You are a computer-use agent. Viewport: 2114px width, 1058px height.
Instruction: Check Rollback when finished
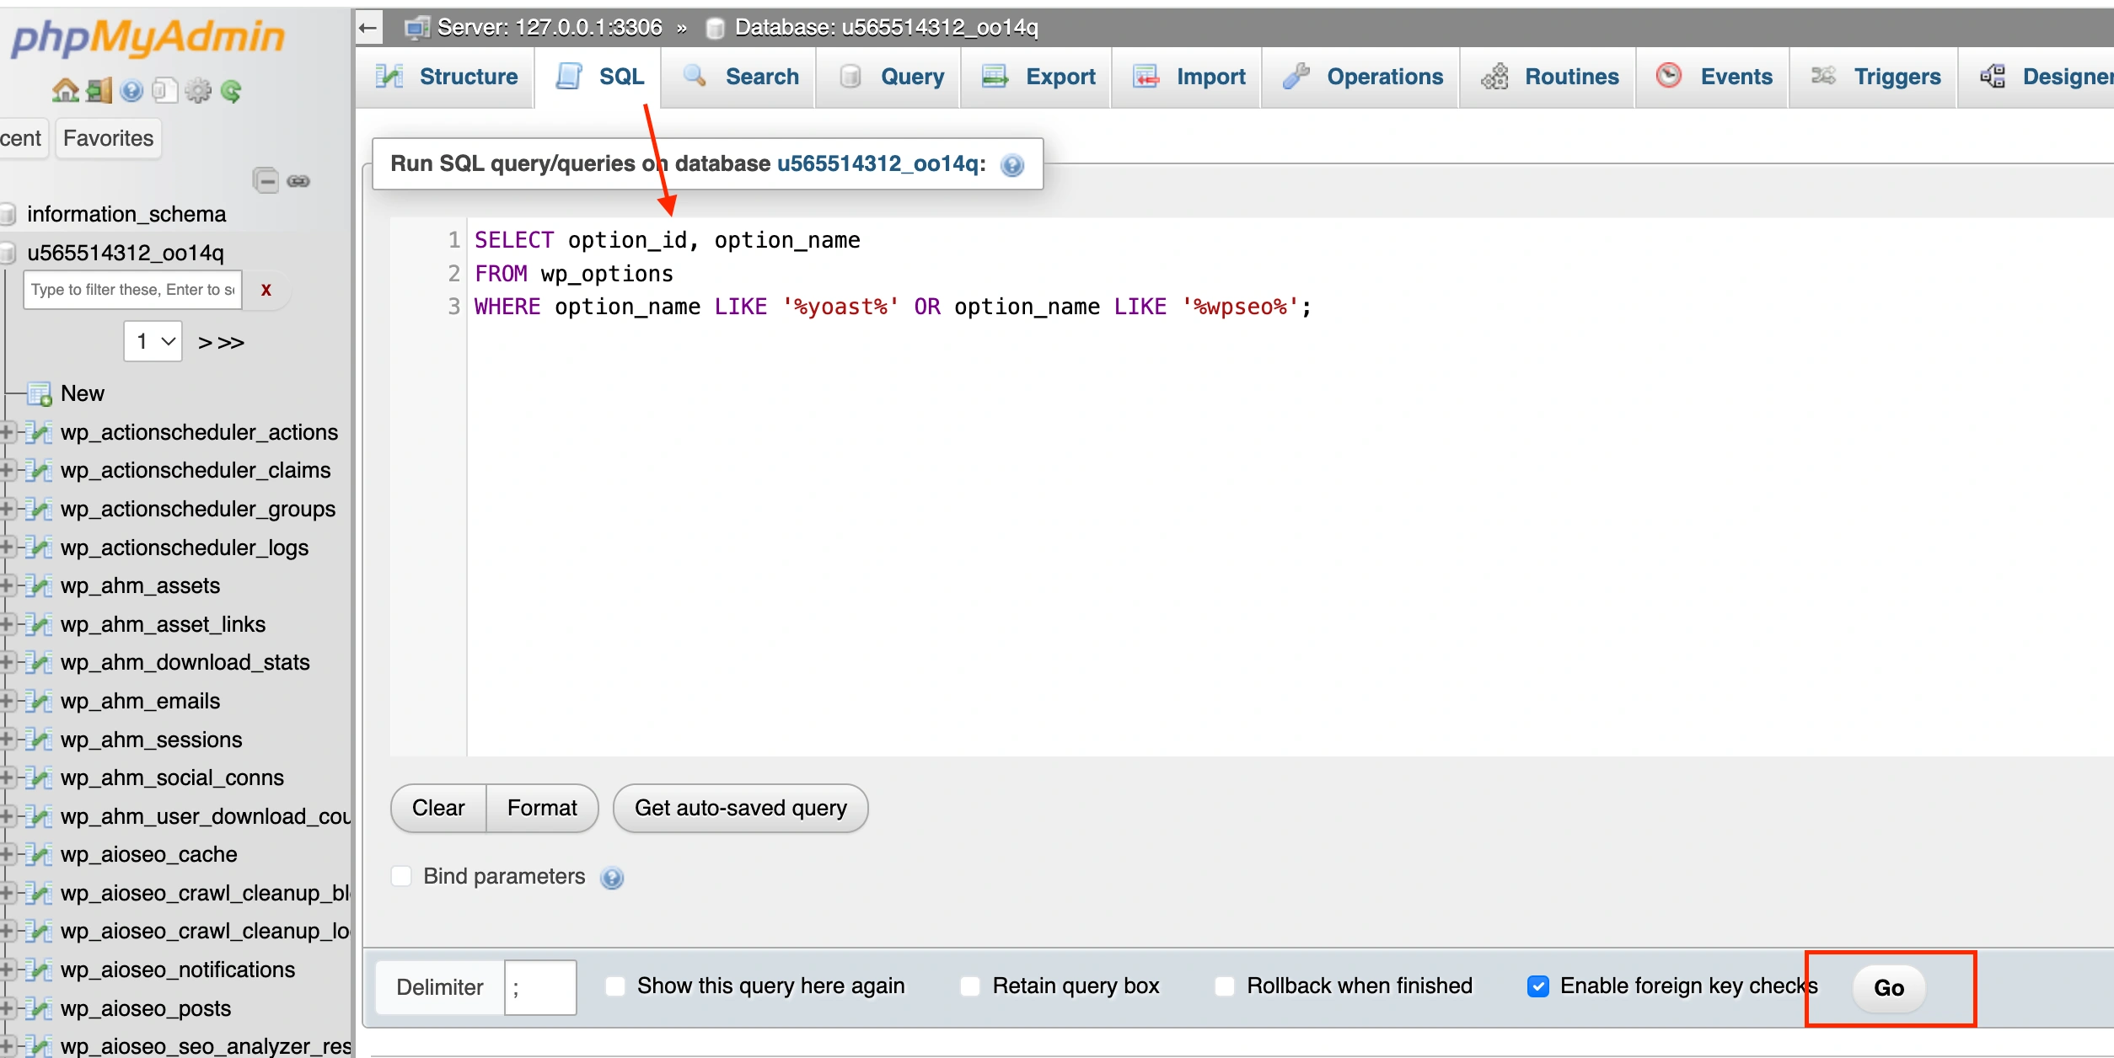click(1224, 986)
